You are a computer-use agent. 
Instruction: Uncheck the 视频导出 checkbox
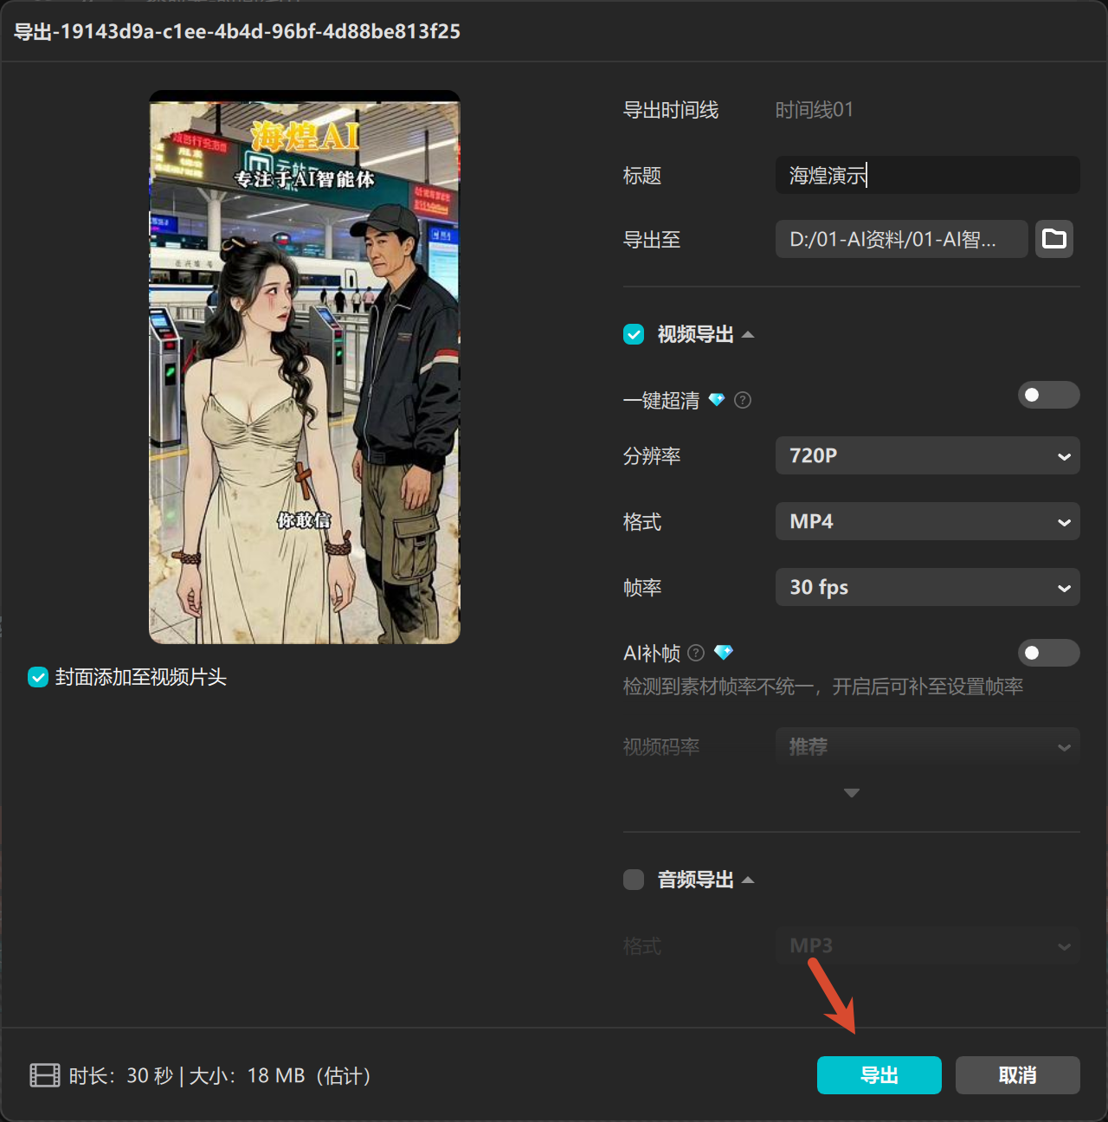pyautogui.click(x=633, y=334)
